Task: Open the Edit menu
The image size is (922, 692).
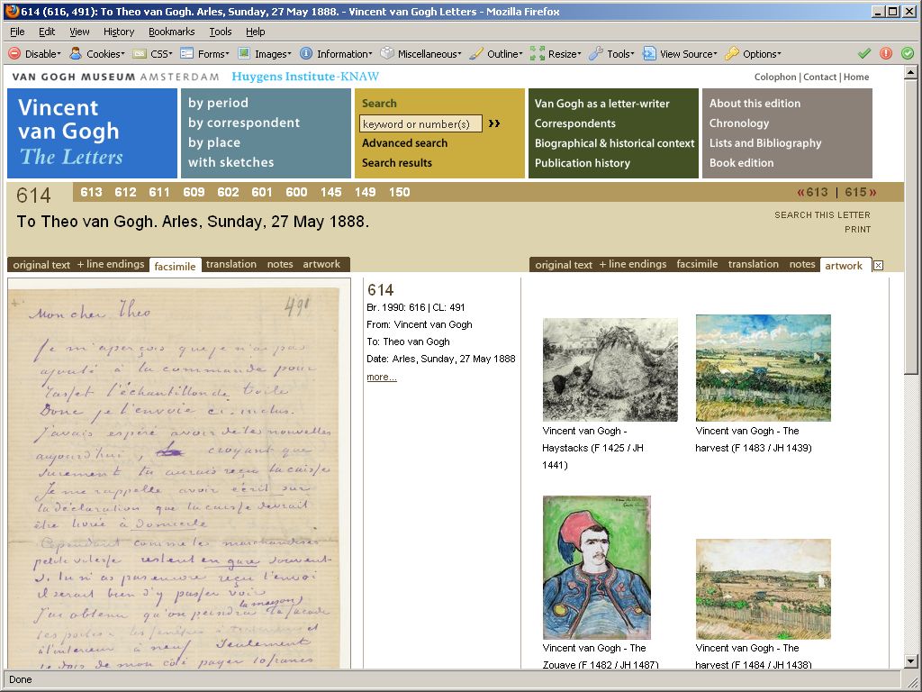Action: tap(47, 32)
